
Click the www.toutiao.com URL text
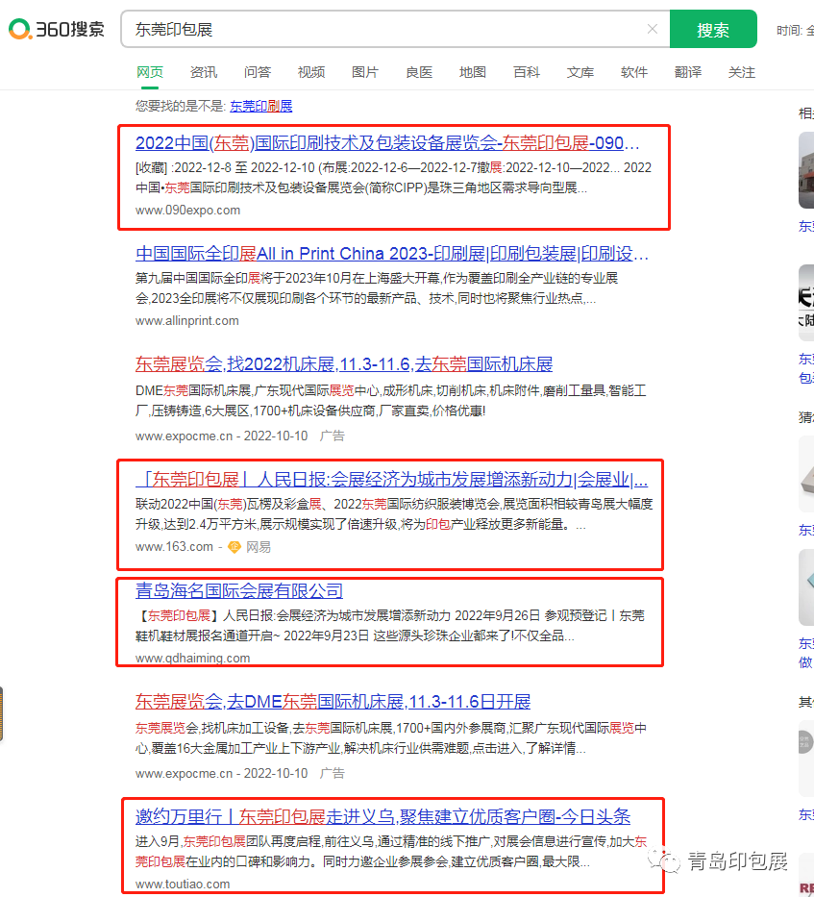[183, 884]
